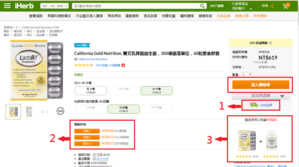Open the TW ZH TWD region dropdown

coord(54,6)
